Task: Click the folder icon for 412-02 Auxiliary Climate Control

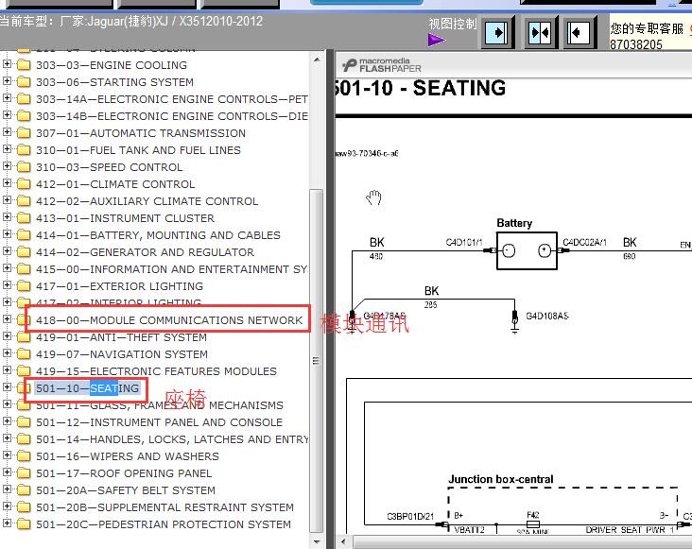Action: pos(24,201)
